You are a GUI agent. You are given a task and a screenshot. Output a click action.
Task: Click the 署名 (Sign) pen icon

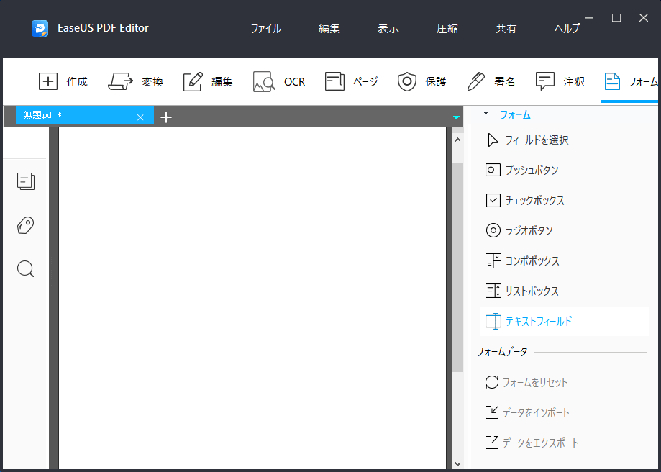point(476,81)
